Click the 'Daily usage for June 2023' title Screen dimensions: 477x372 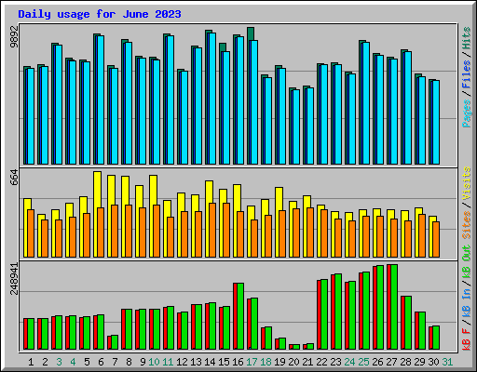(100, 14)
